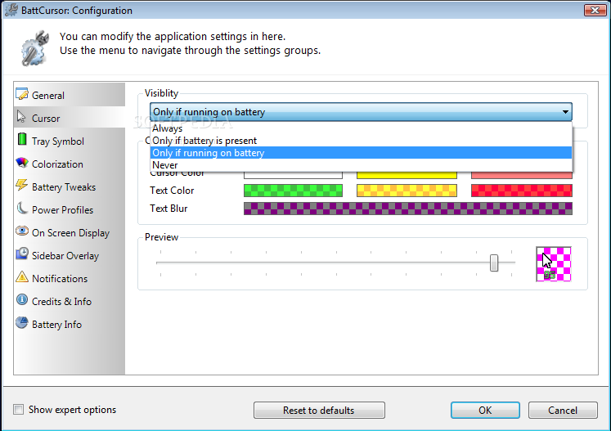Pick the green Text Color swatch
The width and height of the screenshot is (611, 431).
pyautogui.click(x=293, y=191)
